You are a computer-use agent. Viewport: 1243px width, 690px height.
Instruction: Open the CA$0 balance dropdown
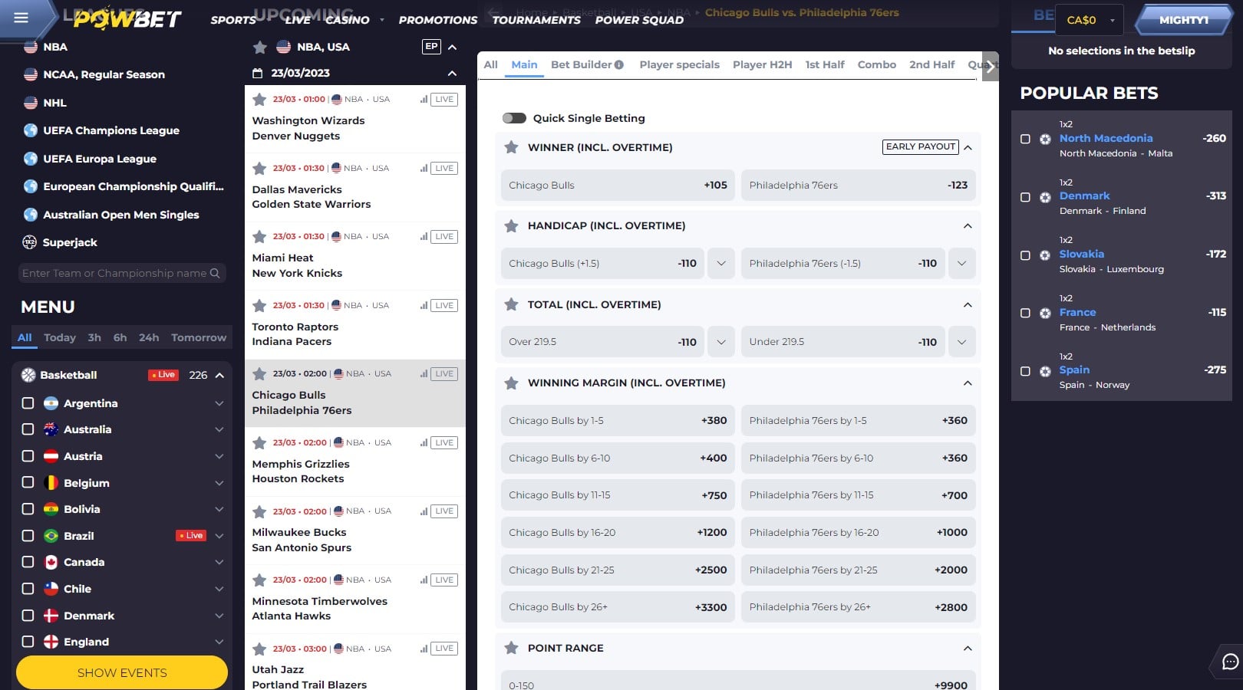pos(1090,20)
